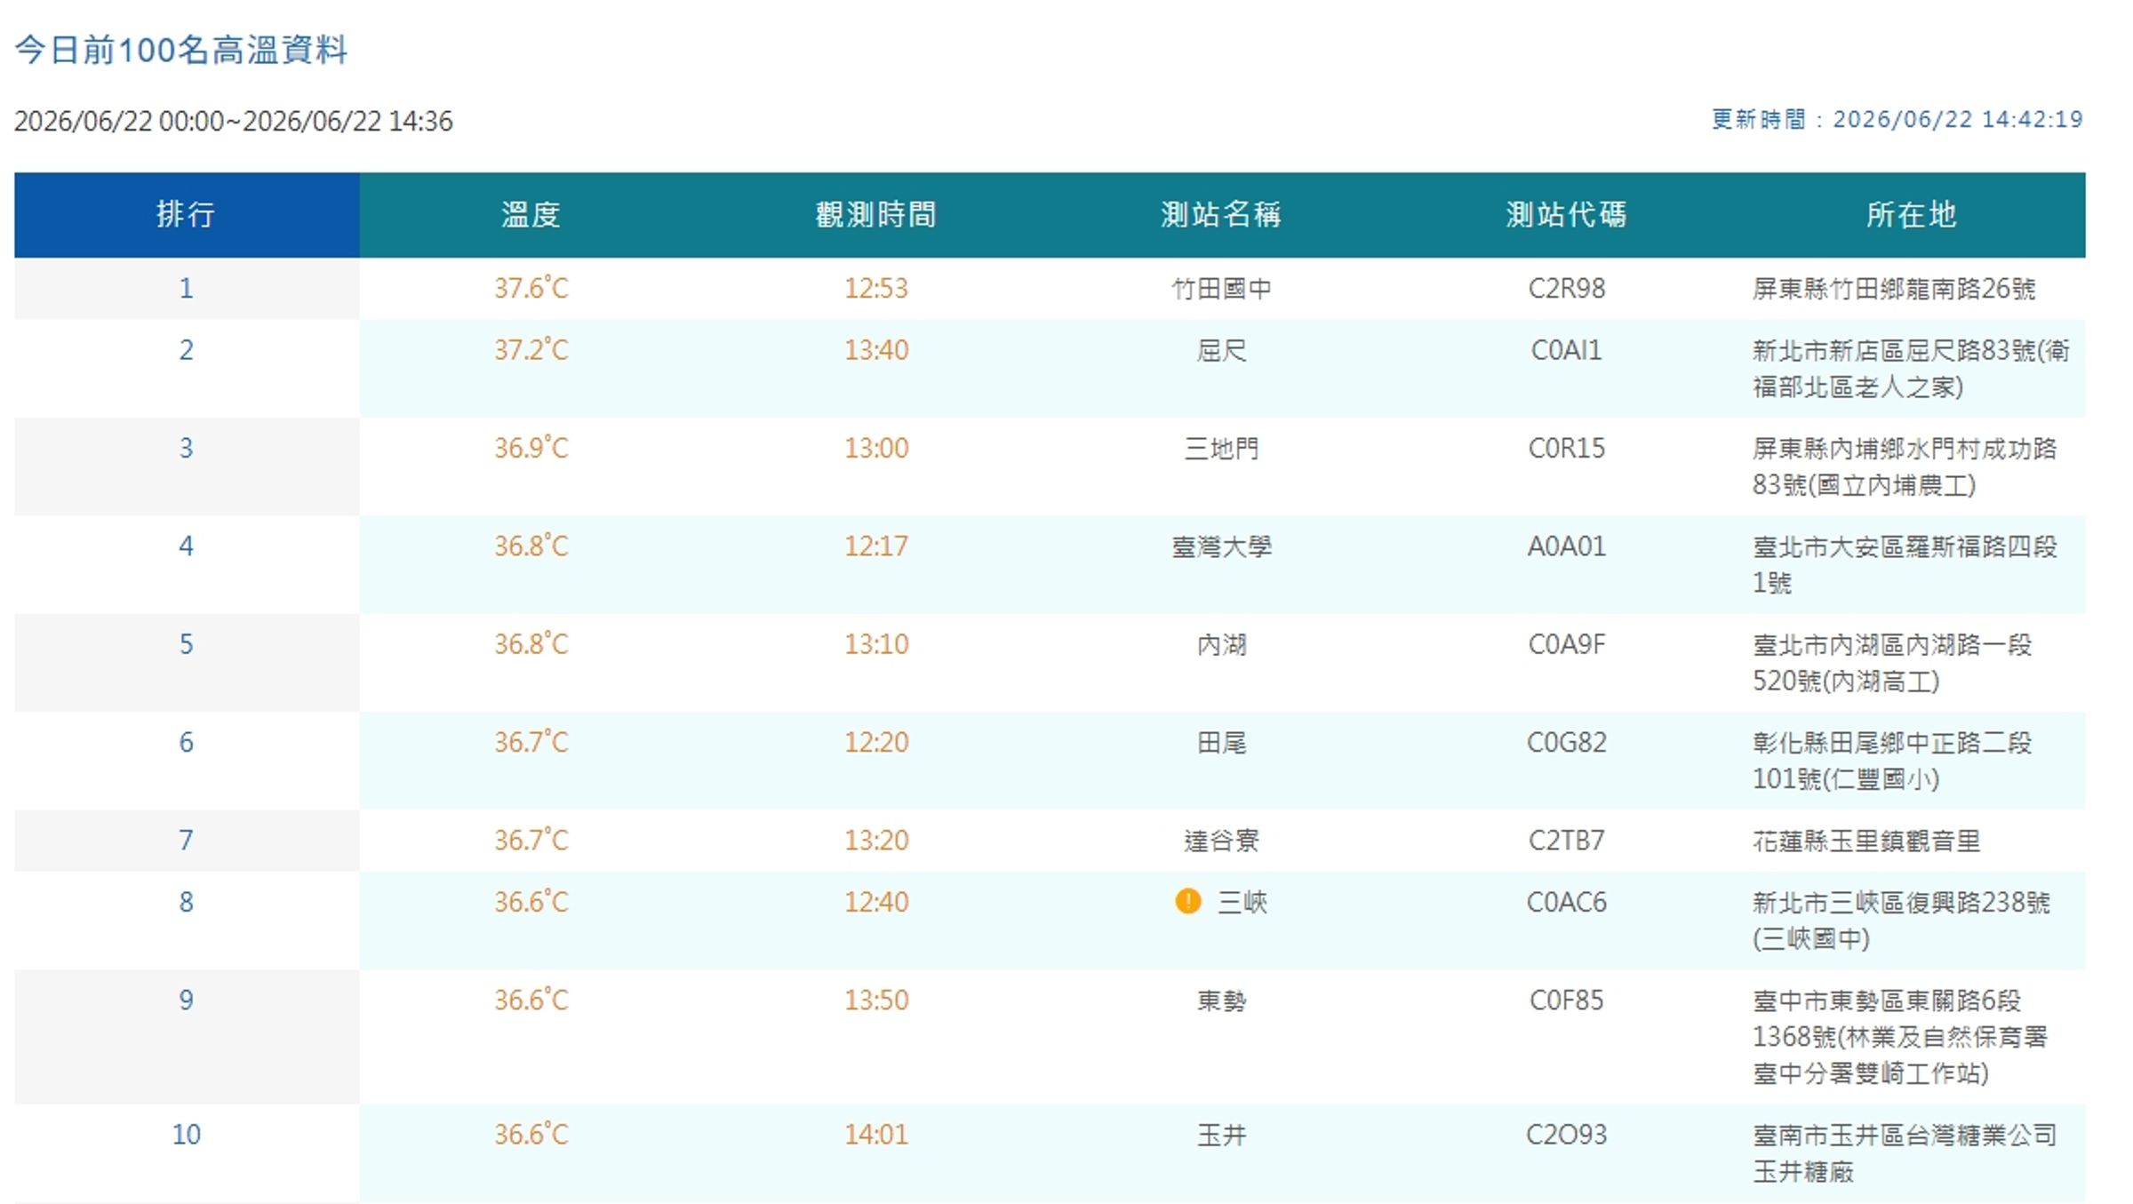Viewport: 2133px width, 1204px height.
Task: Select the station name 屈尺
Action: point(1221,351)
